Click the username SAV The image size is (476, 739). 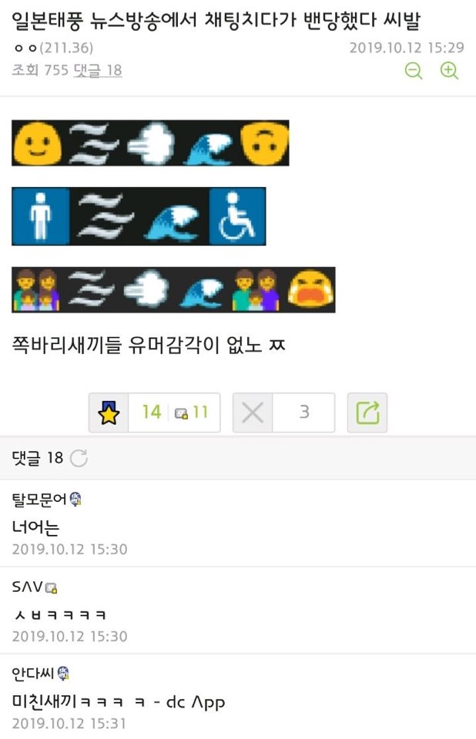28,587
